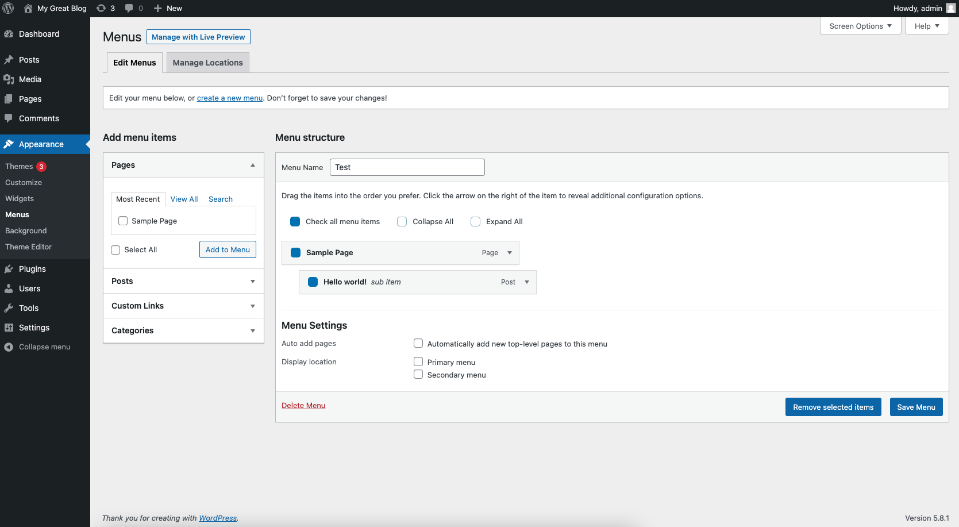
Task: Uncheck the Sample Page menu item checkbox
Action: pos(296,252)
